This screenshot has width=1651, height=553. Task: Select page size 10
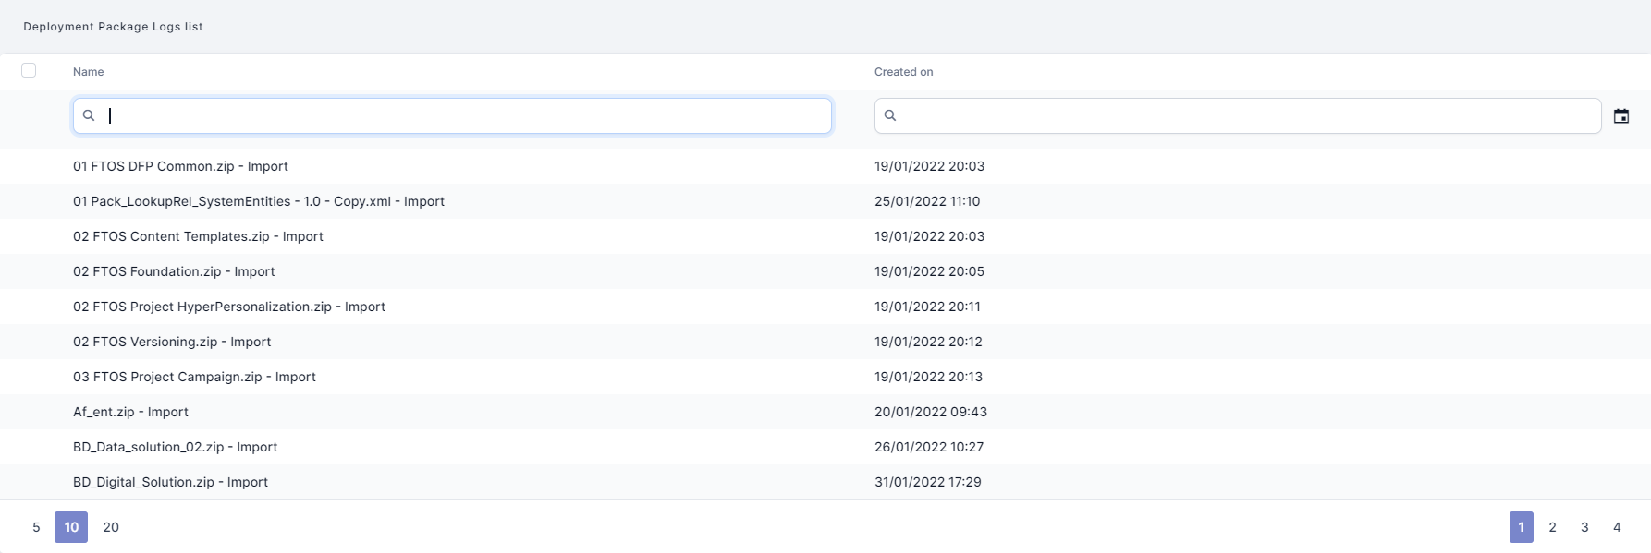pyautogui.click(x=71, y=527)
